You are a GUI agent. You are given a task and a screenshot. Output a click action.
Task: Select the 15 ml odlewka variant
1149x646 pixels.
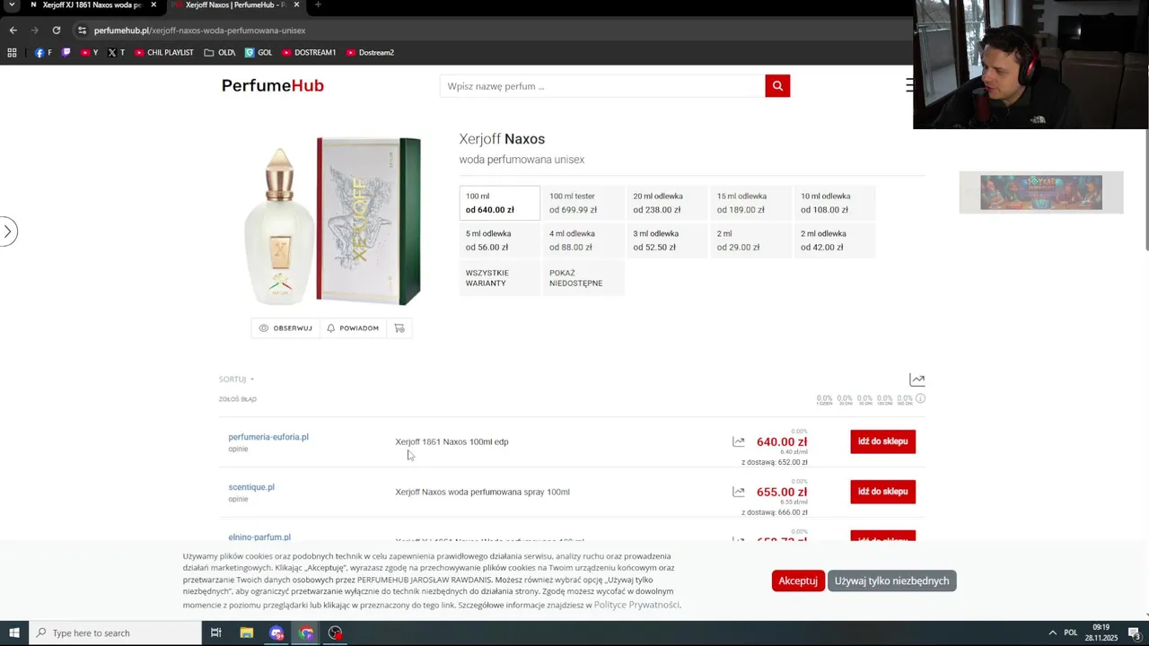pos(750,203)
